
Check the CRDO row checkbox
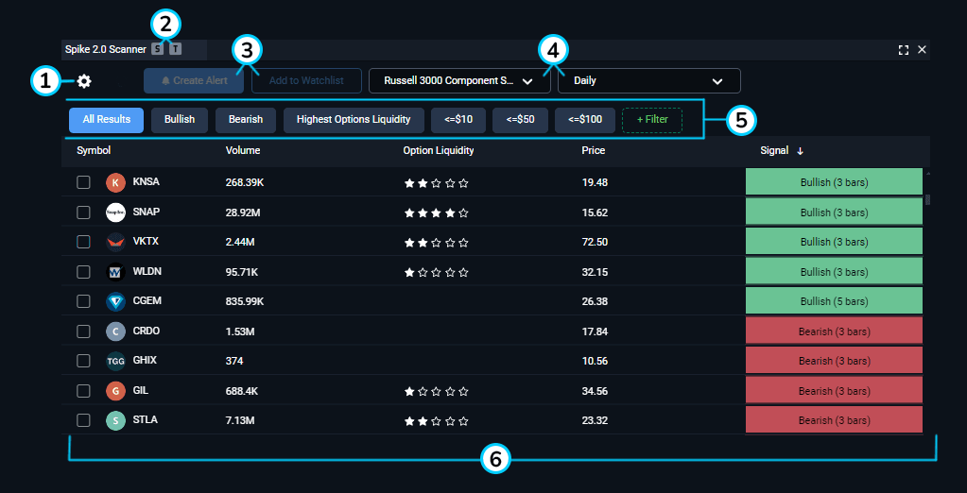tap(83, 331)
